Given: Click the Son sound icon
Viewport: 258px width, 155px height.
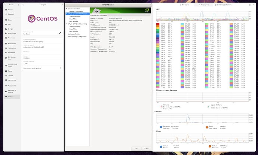Looking at the screenshot, I should coord(6,24).
